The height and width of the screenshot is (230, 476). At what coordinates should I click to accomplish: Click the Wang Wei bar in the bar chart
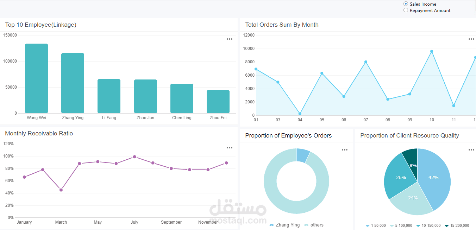click(x=36, y=77)
